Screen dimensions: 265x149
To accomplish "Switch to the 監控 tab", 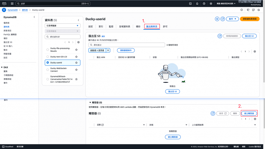I will coord(111,26).
